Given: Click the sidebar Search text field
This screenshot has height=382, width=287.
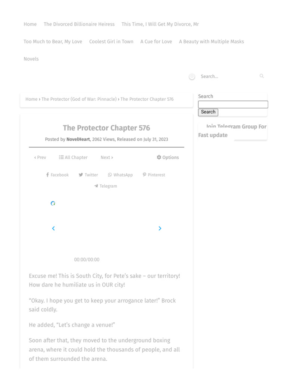Looking at the screenshot, I should [233, 104].
